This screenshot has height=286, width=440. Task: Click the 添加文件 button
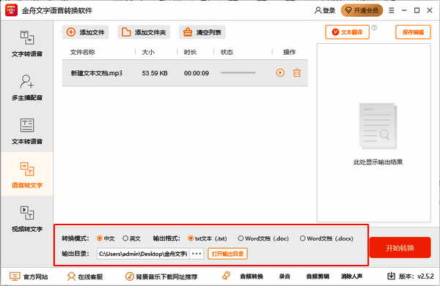pyautogui.click(x=86, y=32)
